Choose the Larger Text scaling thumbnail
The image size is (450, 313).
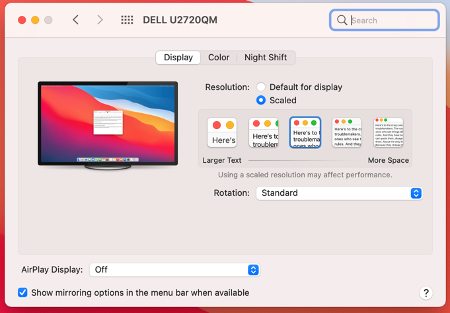tap(222, 132)
